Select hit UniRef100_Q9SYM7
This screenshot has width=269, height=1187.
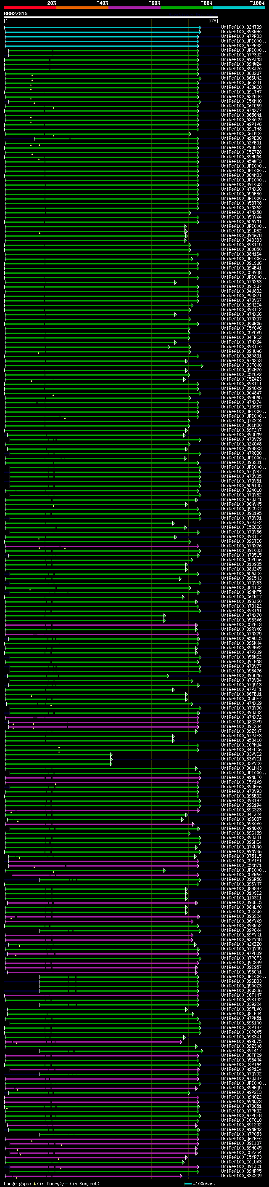(241, 884)
